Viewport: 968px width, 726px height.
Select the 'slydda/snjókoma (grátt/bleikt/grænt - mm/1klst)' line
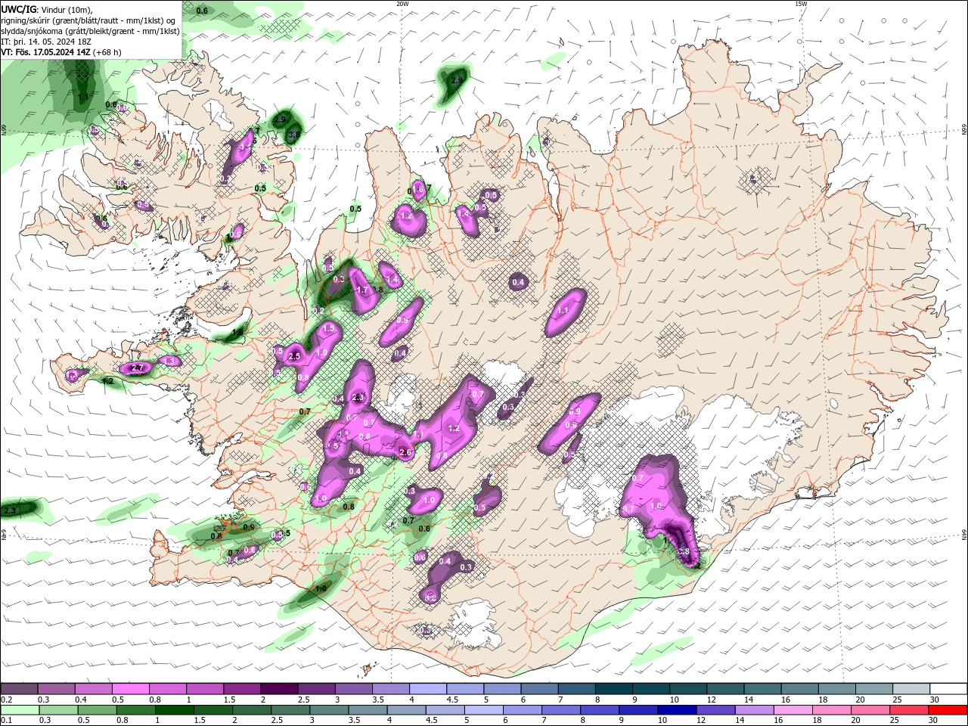pos(91,31)
